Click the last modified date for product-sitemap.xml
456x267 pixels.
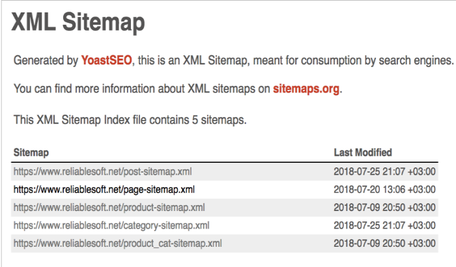pos(384,208)
